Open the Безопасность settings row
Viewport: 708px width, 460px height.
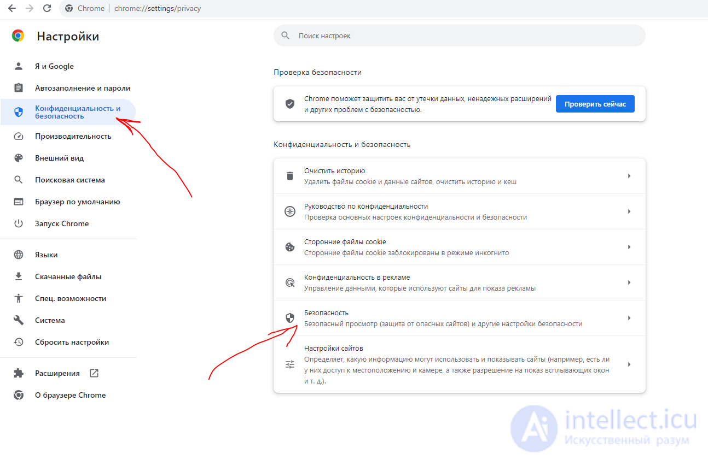point(460,318)
